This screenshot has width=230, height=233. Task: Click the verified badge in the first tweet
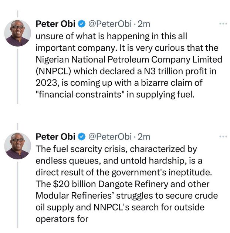point(82,24)
